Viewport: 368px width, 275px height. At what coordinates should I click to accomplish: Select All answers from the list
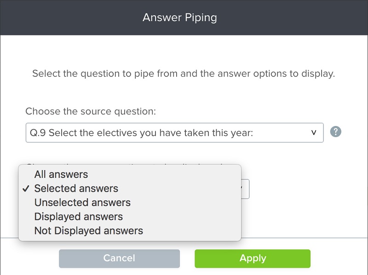[60, 174]
